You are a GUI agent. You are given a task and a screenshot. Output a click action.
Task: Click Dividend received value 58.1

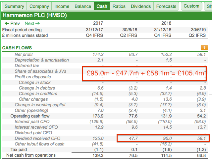pyautogui.click(x=202, y=139)
